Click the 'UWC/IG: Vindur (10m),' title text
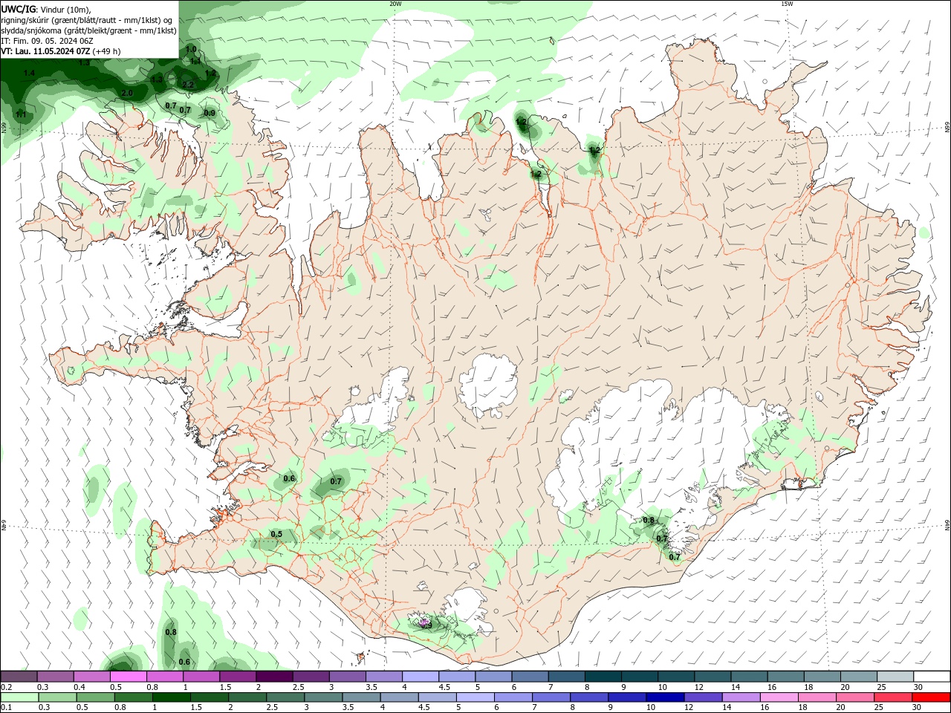This screenshot has width=951, height=713. [x=46, y=9]
